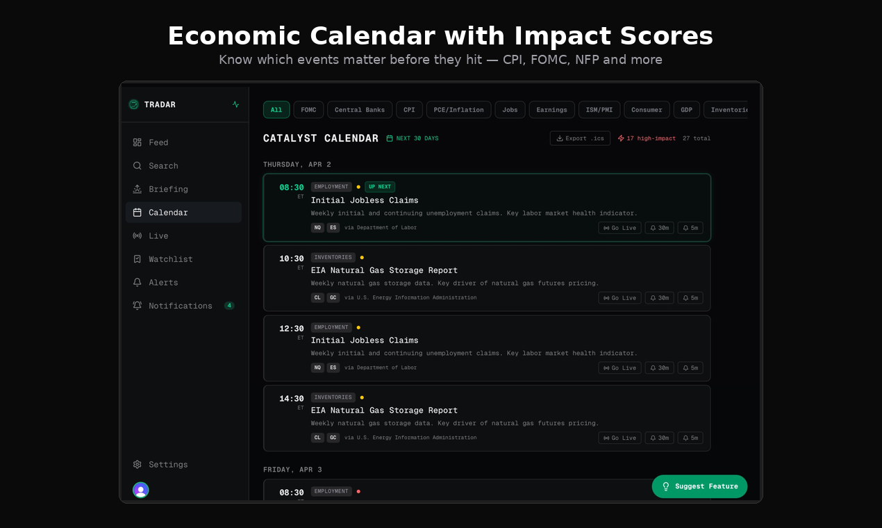Click GC ticker on 10:30 EIA report
Screen dimensions: 882x528
tap(333, 297)
